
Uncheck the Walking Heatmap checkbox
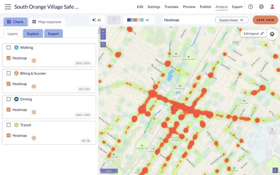(x=8, y=58)
